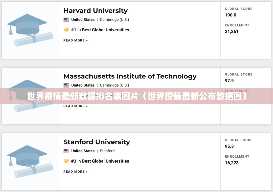Click the Cambridge (U.S.) location text for MIT

114,85
